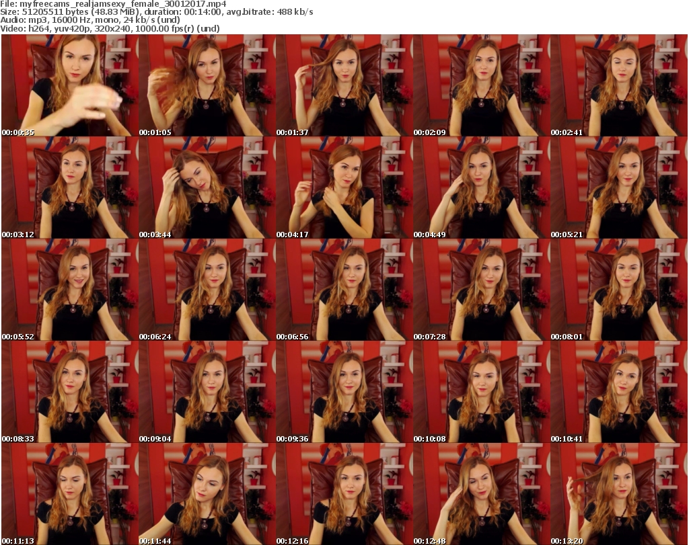The height and width of the screenshot is (545, 689).
Task: Choose the thumbnail frame stamped 00:08:33
Action: point(69,392)
